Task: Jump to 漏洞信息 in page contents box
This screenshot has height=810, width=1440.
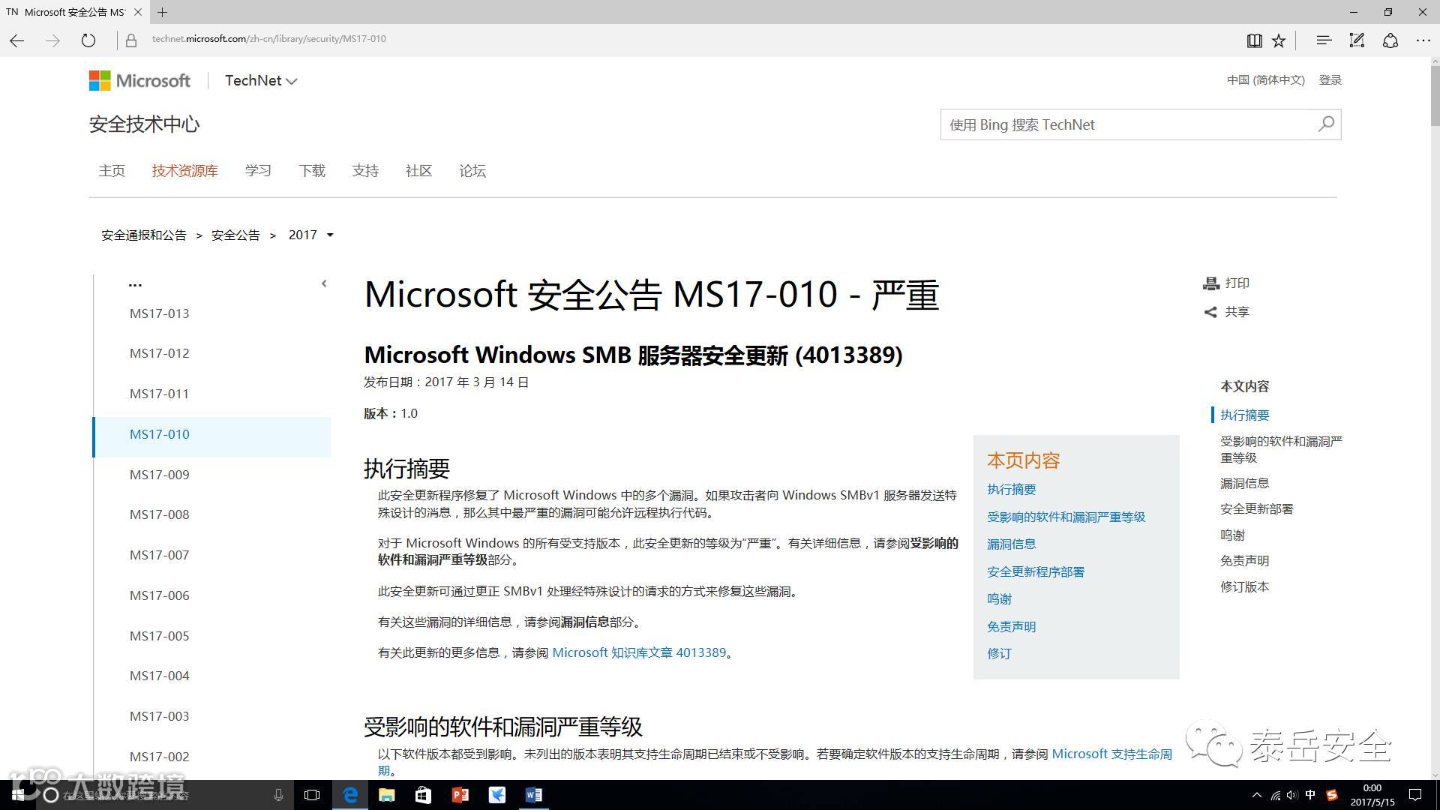Action: coord(1011,544)
